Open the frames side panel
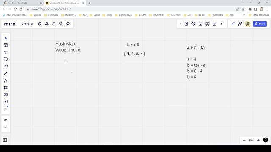The image size is (271, 152). pyautogui.click(x=5, y=140)
